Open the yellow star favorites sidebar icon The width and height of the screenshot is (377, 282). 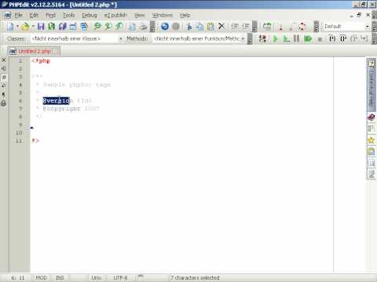[x=372, y=140]
